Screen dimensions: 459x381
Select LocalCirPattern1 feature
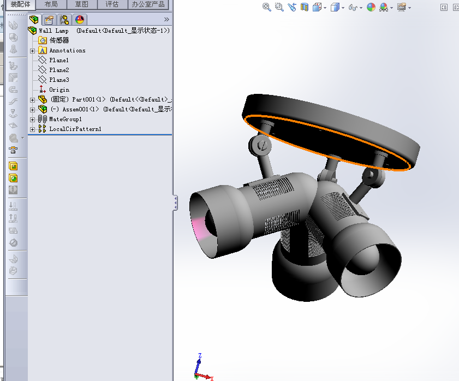(75, 129)
